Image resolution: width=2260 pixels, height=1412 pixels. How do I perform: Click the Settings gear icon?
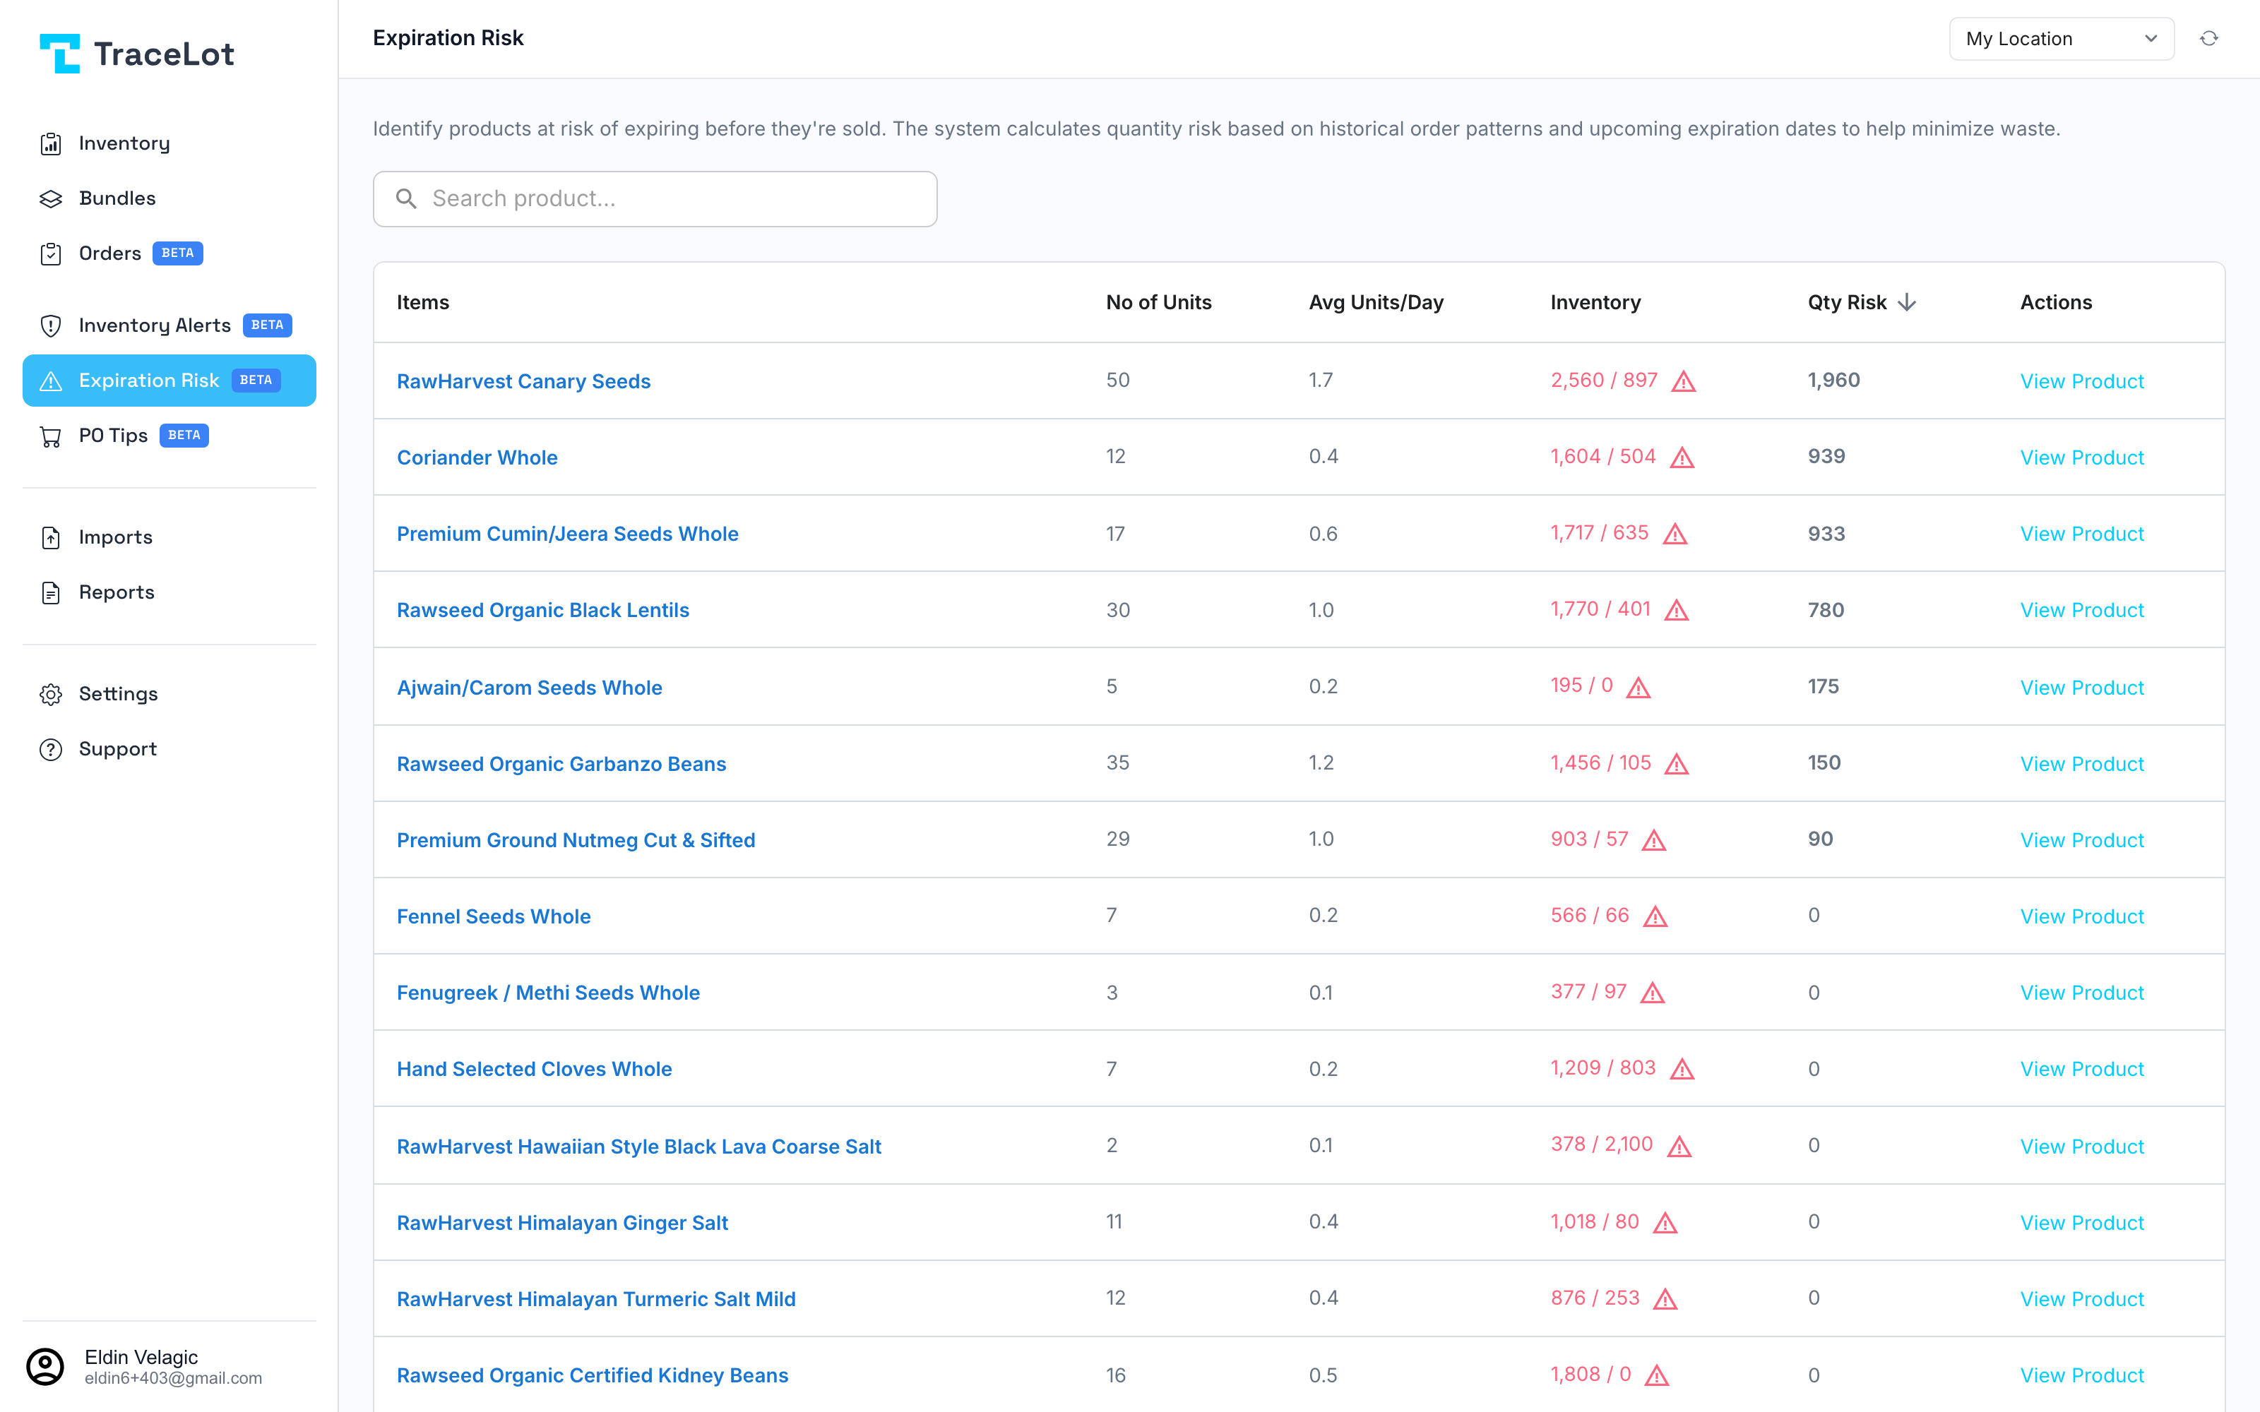pos(52,695)
